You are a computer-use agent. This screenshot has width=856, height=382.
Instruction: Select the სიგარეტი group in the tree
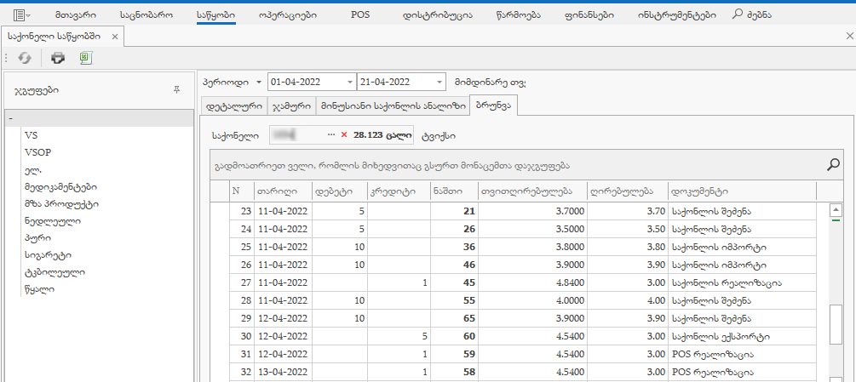pyautogui.click(x=49, y=255)
